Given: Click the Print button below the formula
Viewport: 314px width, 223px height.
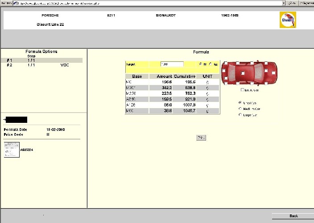Looking at the screenshot, I should coord(201,138).
